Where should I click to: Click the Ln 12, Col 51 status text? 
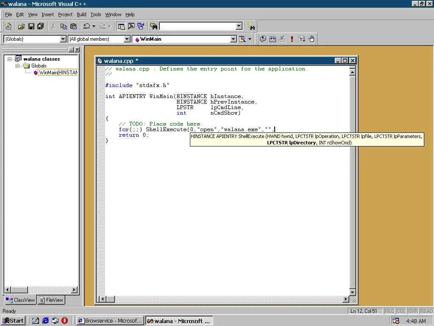(x=363, y=311)
